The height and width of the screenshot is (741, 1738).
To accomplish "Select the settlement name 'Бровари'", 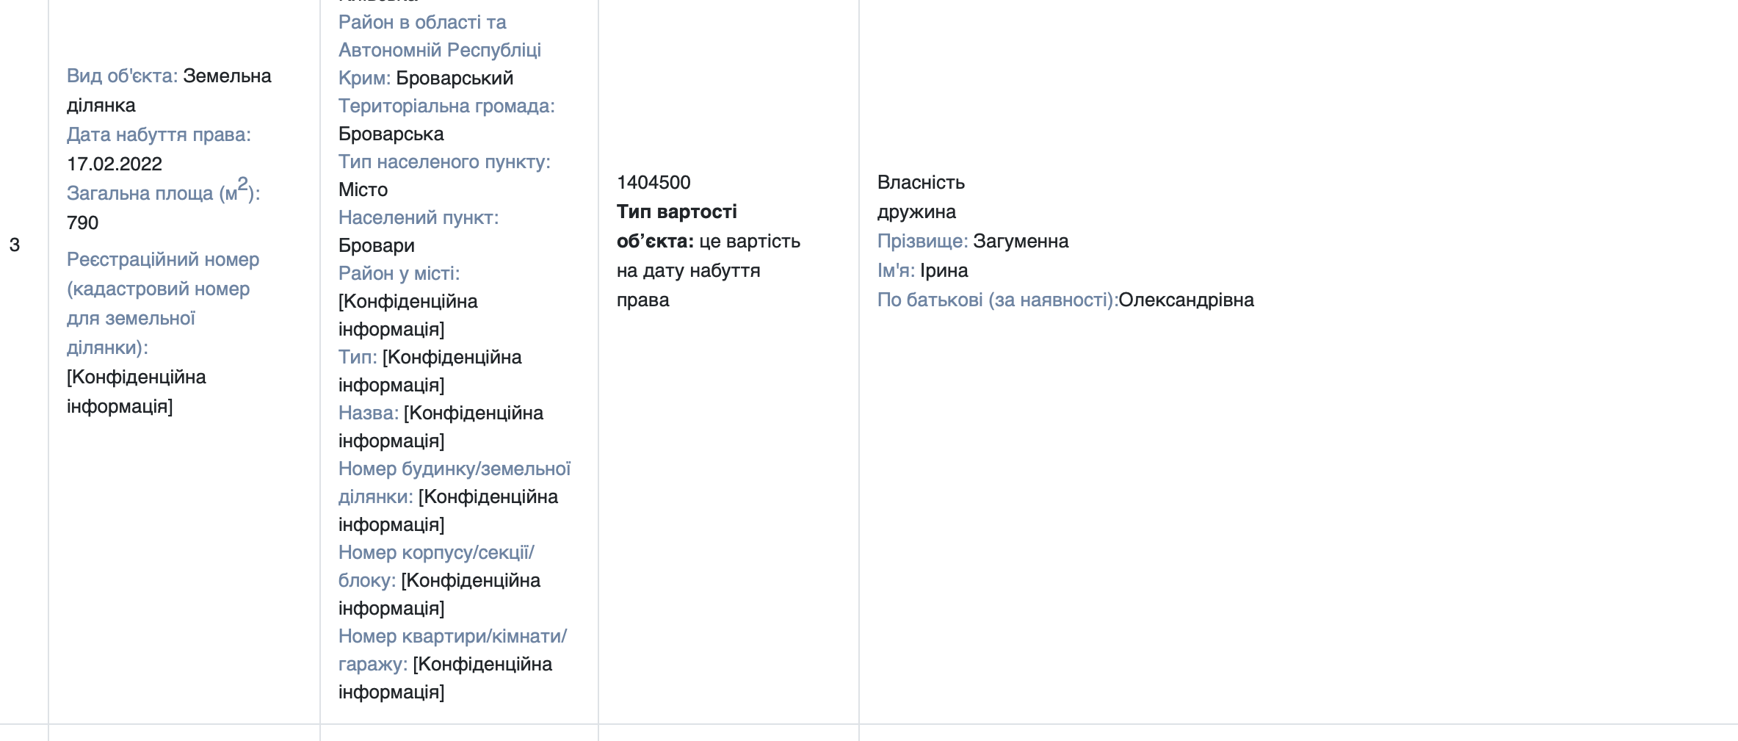I will 377,245.
